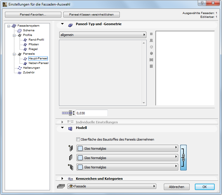Image resolution: width=222 pixels, height=195 pixels.
Task: Select Neben-Paneel in the tree
Action: pyautogui.click(x=39, y=63)
